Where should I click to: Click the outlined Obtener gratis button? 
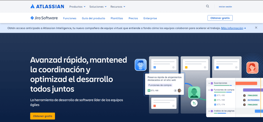pos(220,18)
